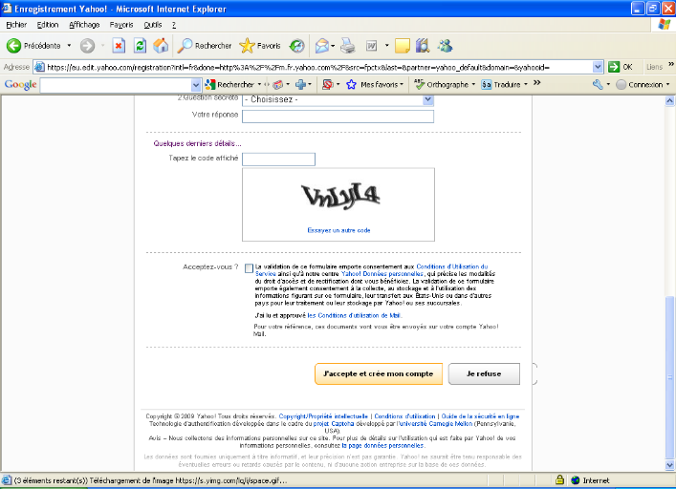Open the History icon in toolbar
Image resolution: width=676 pixels, height=489 pixels.
pyautogui.click(x=296, y=46)
